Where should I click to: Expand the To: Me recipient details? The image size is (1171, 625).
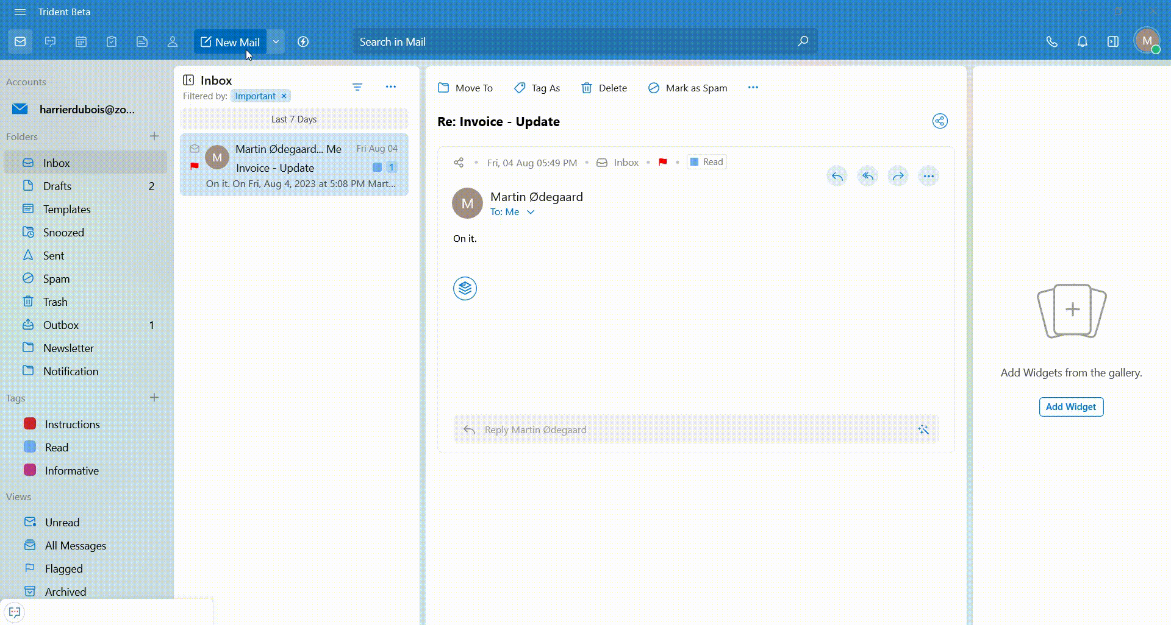531,212
